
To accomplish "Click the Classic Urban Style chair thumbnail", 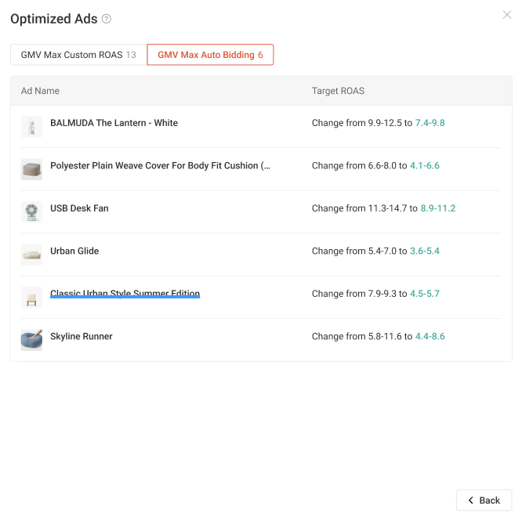I will point(31,298).
